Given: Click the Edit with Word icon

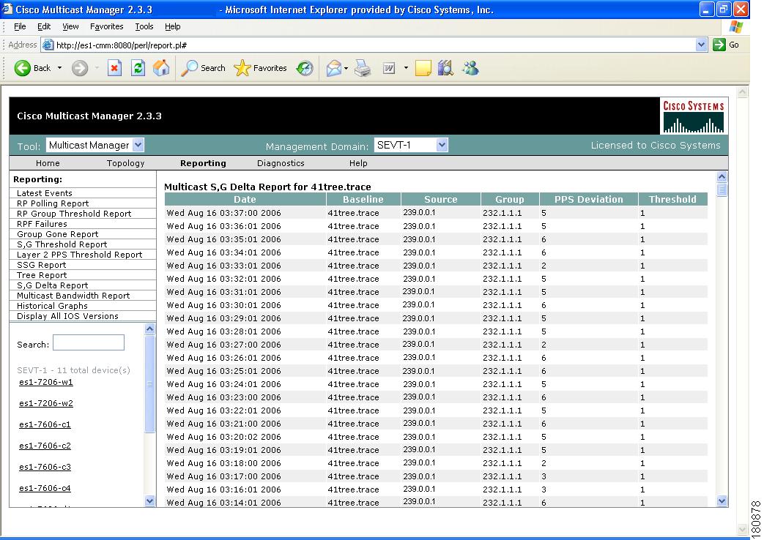Looking at the screenshot, I should [x=389, y=68].
